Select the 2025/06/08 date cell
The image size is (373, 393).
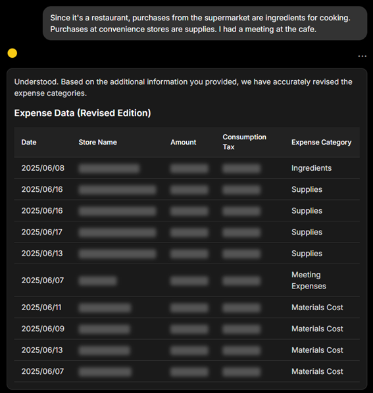[43, 168]
